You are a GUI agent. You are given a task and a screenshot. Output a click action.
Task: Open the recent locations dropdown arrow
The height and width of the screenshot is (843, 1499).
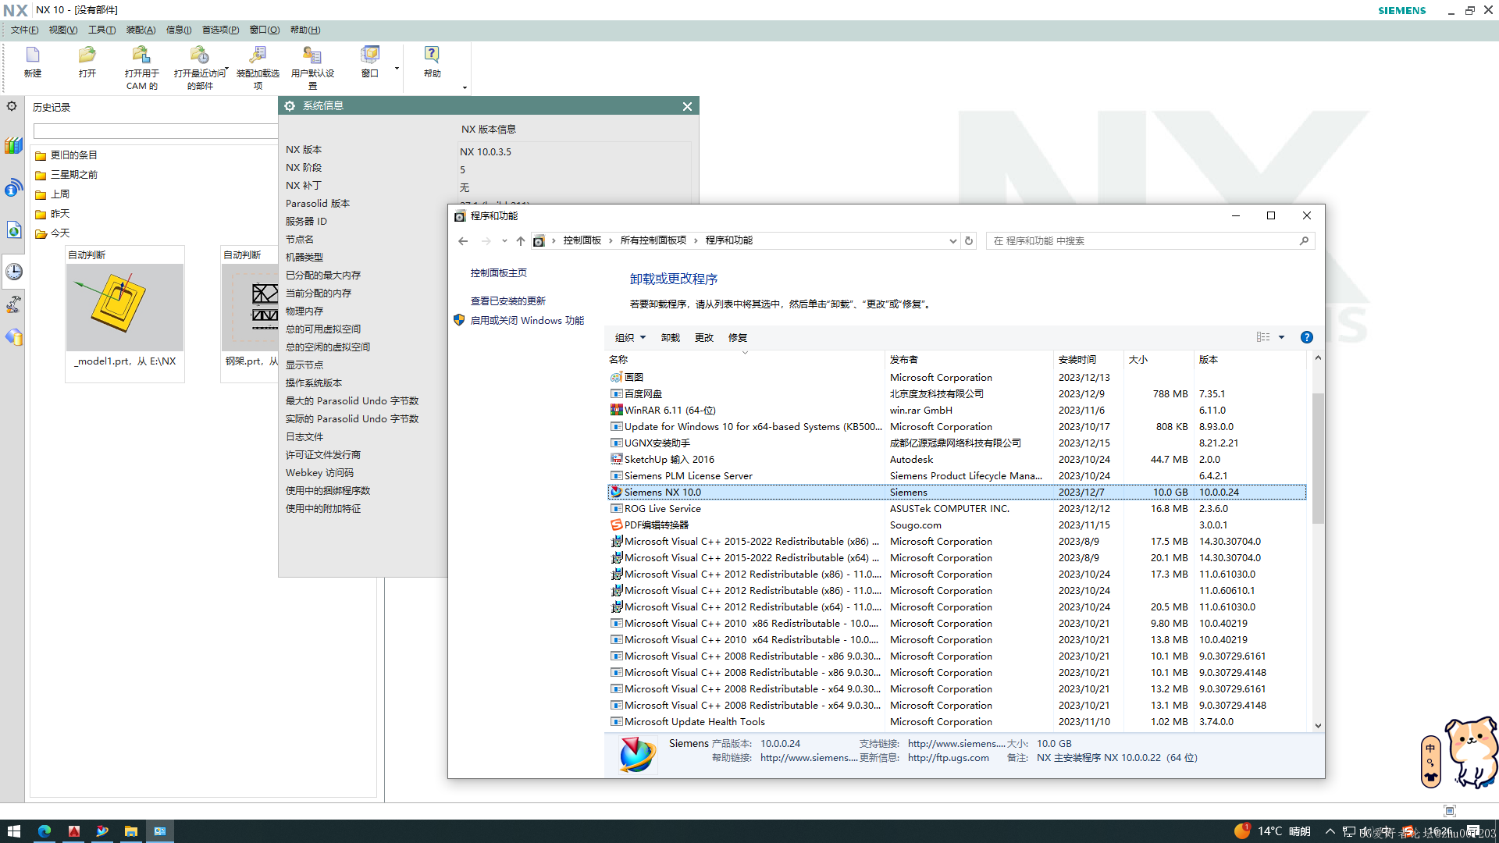pyautogui.click(x=504, y=241)
